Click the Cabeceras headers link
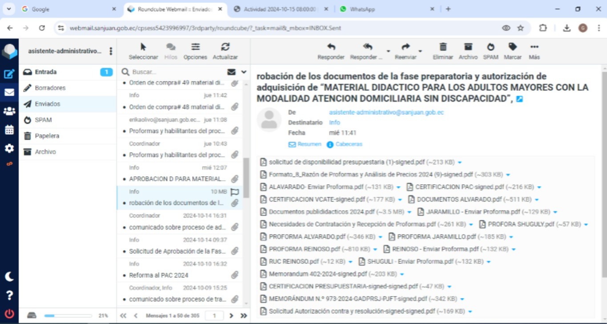 point(349,144)
